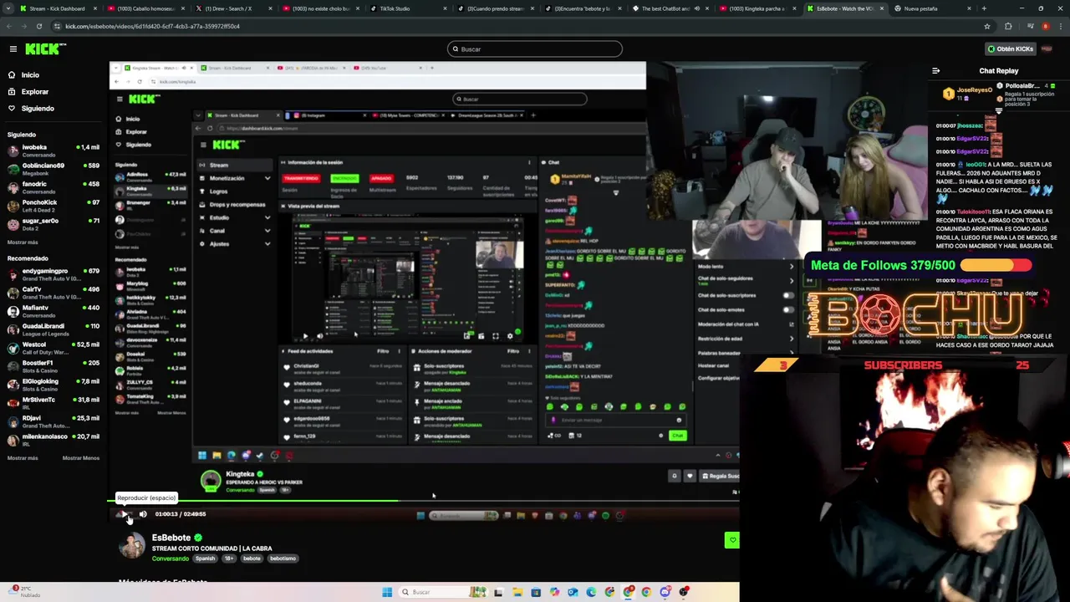Select the bebote tag
The image size is (1070, 602).
pyautogui.click(x=252, y=559)
